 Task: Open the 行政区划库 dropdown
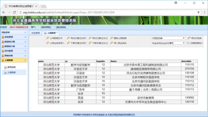pyautogui.click(x=168, y=38)
